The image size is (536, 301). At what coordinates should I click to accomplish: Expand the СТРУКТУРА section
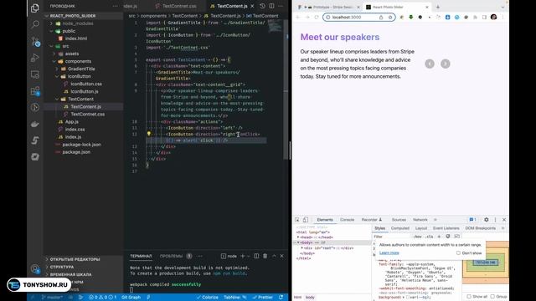62,267
